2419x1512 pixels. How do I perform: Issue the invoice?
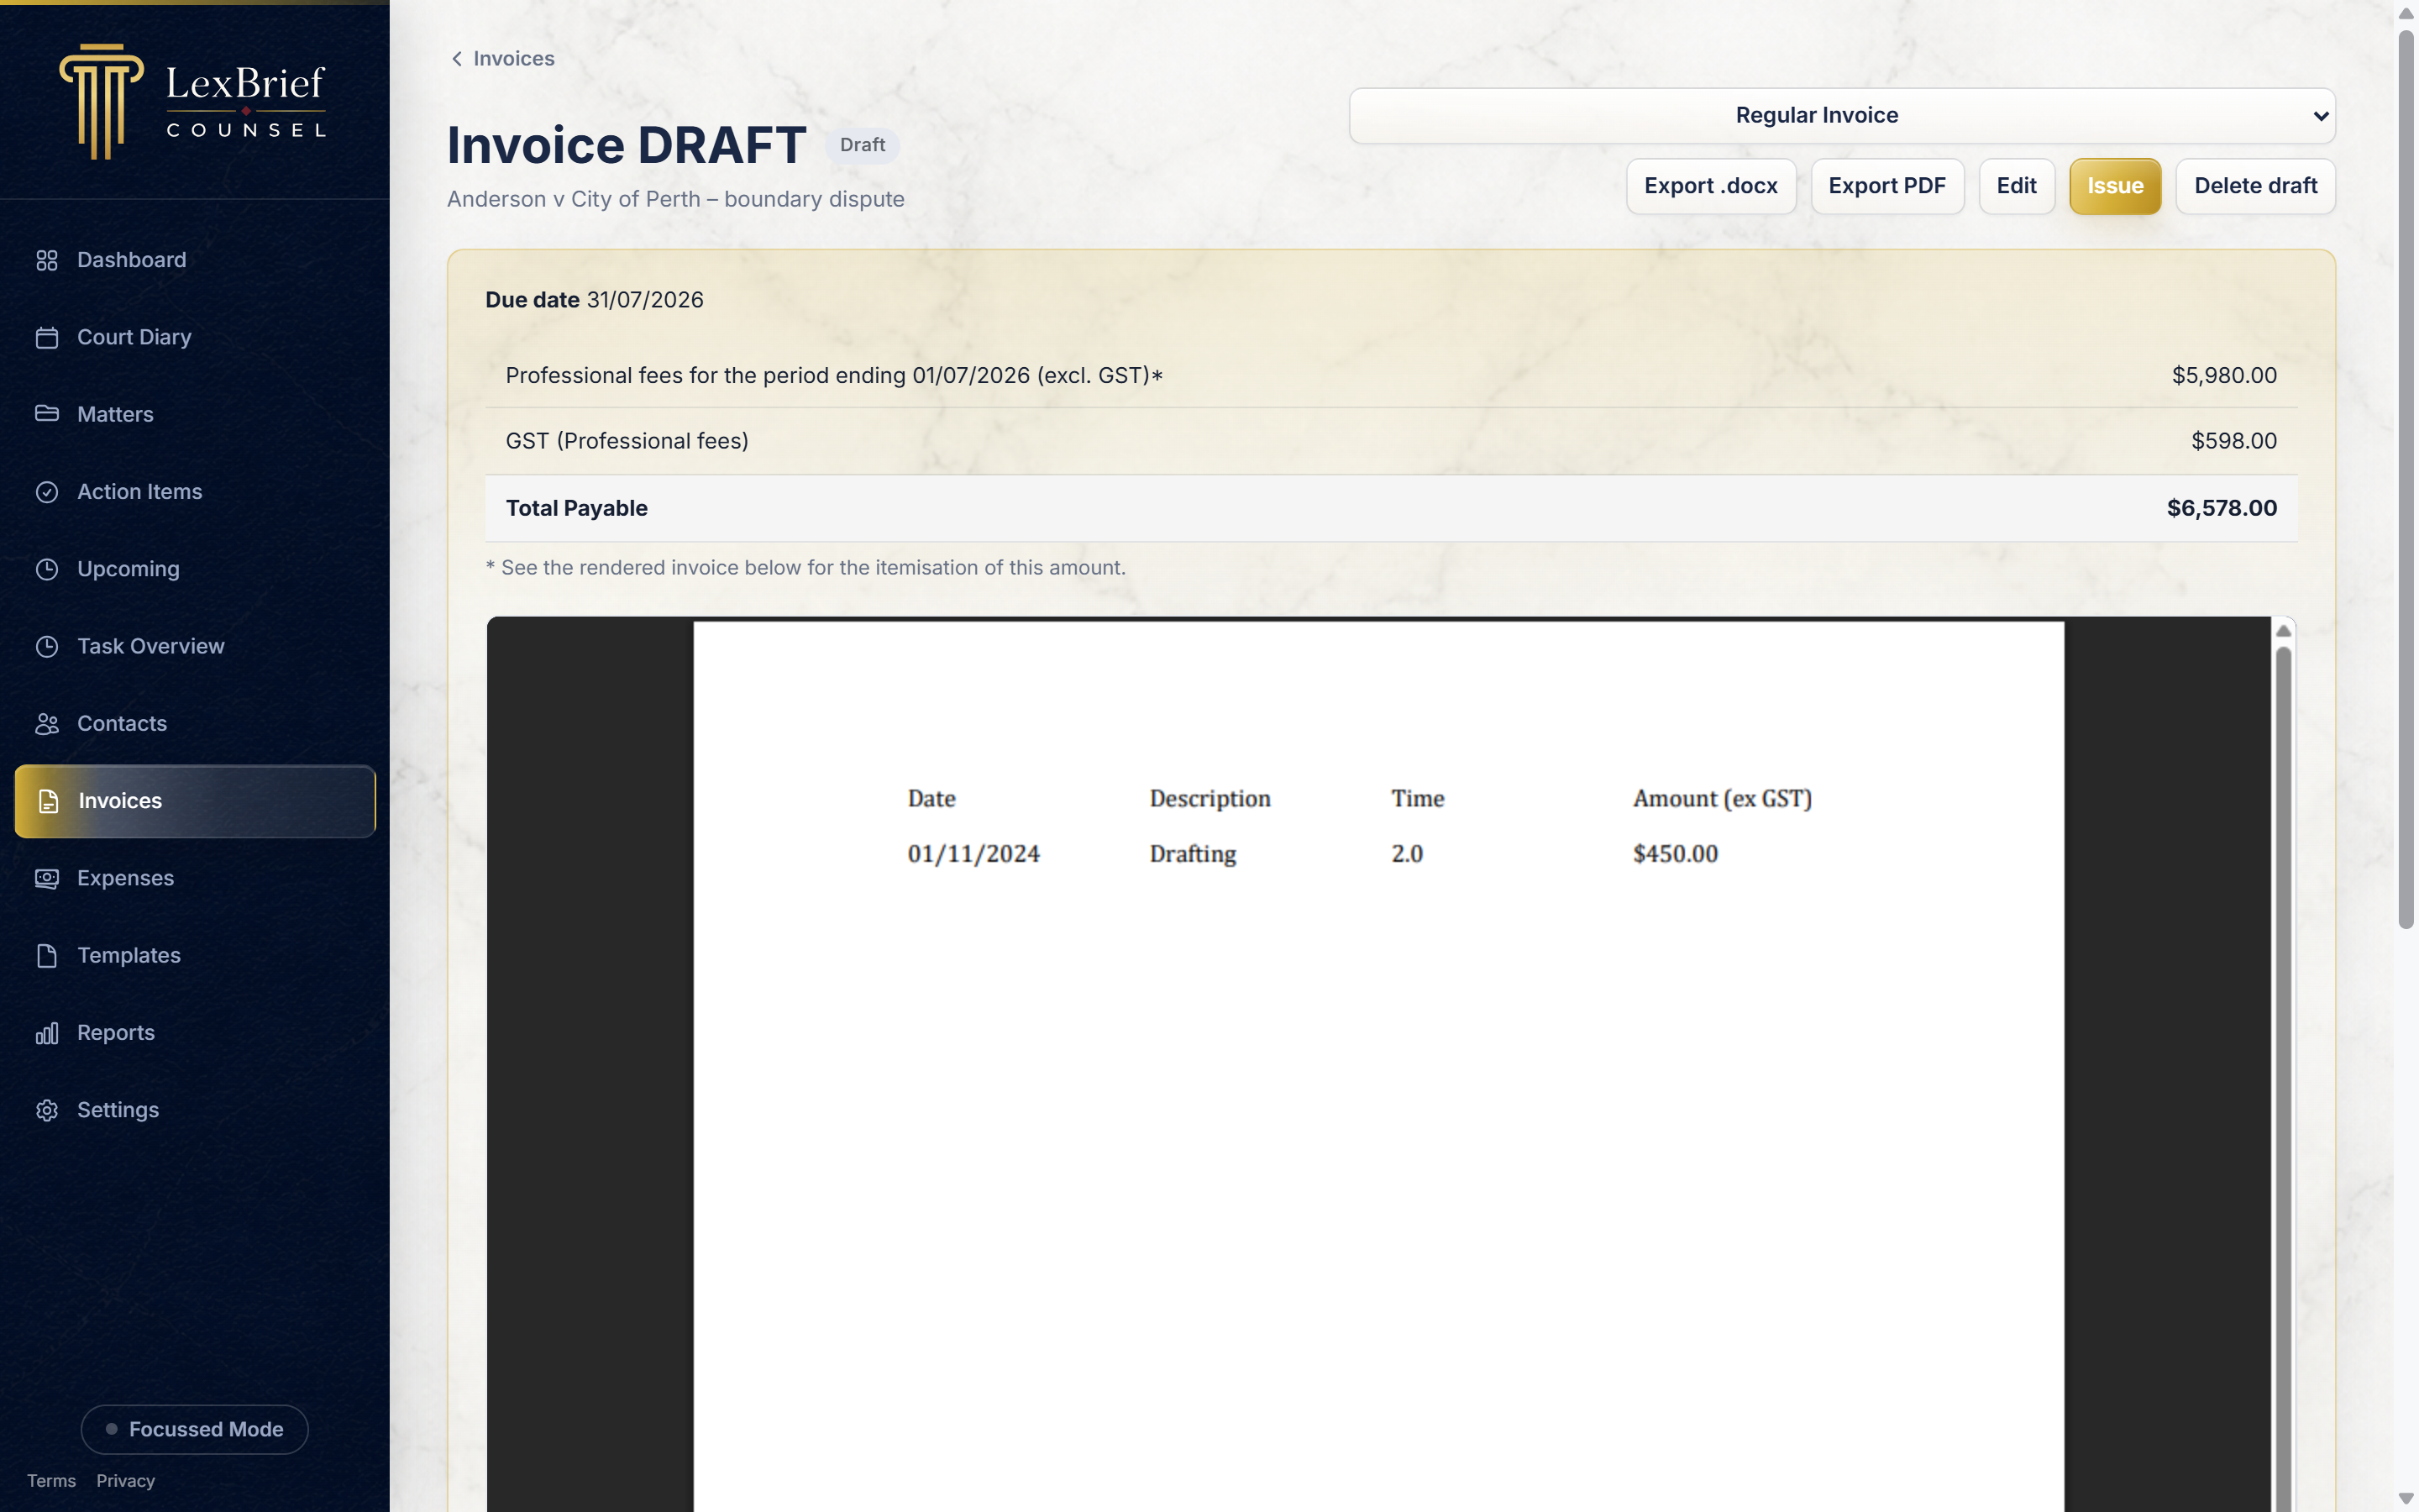tap(2115, 186)
